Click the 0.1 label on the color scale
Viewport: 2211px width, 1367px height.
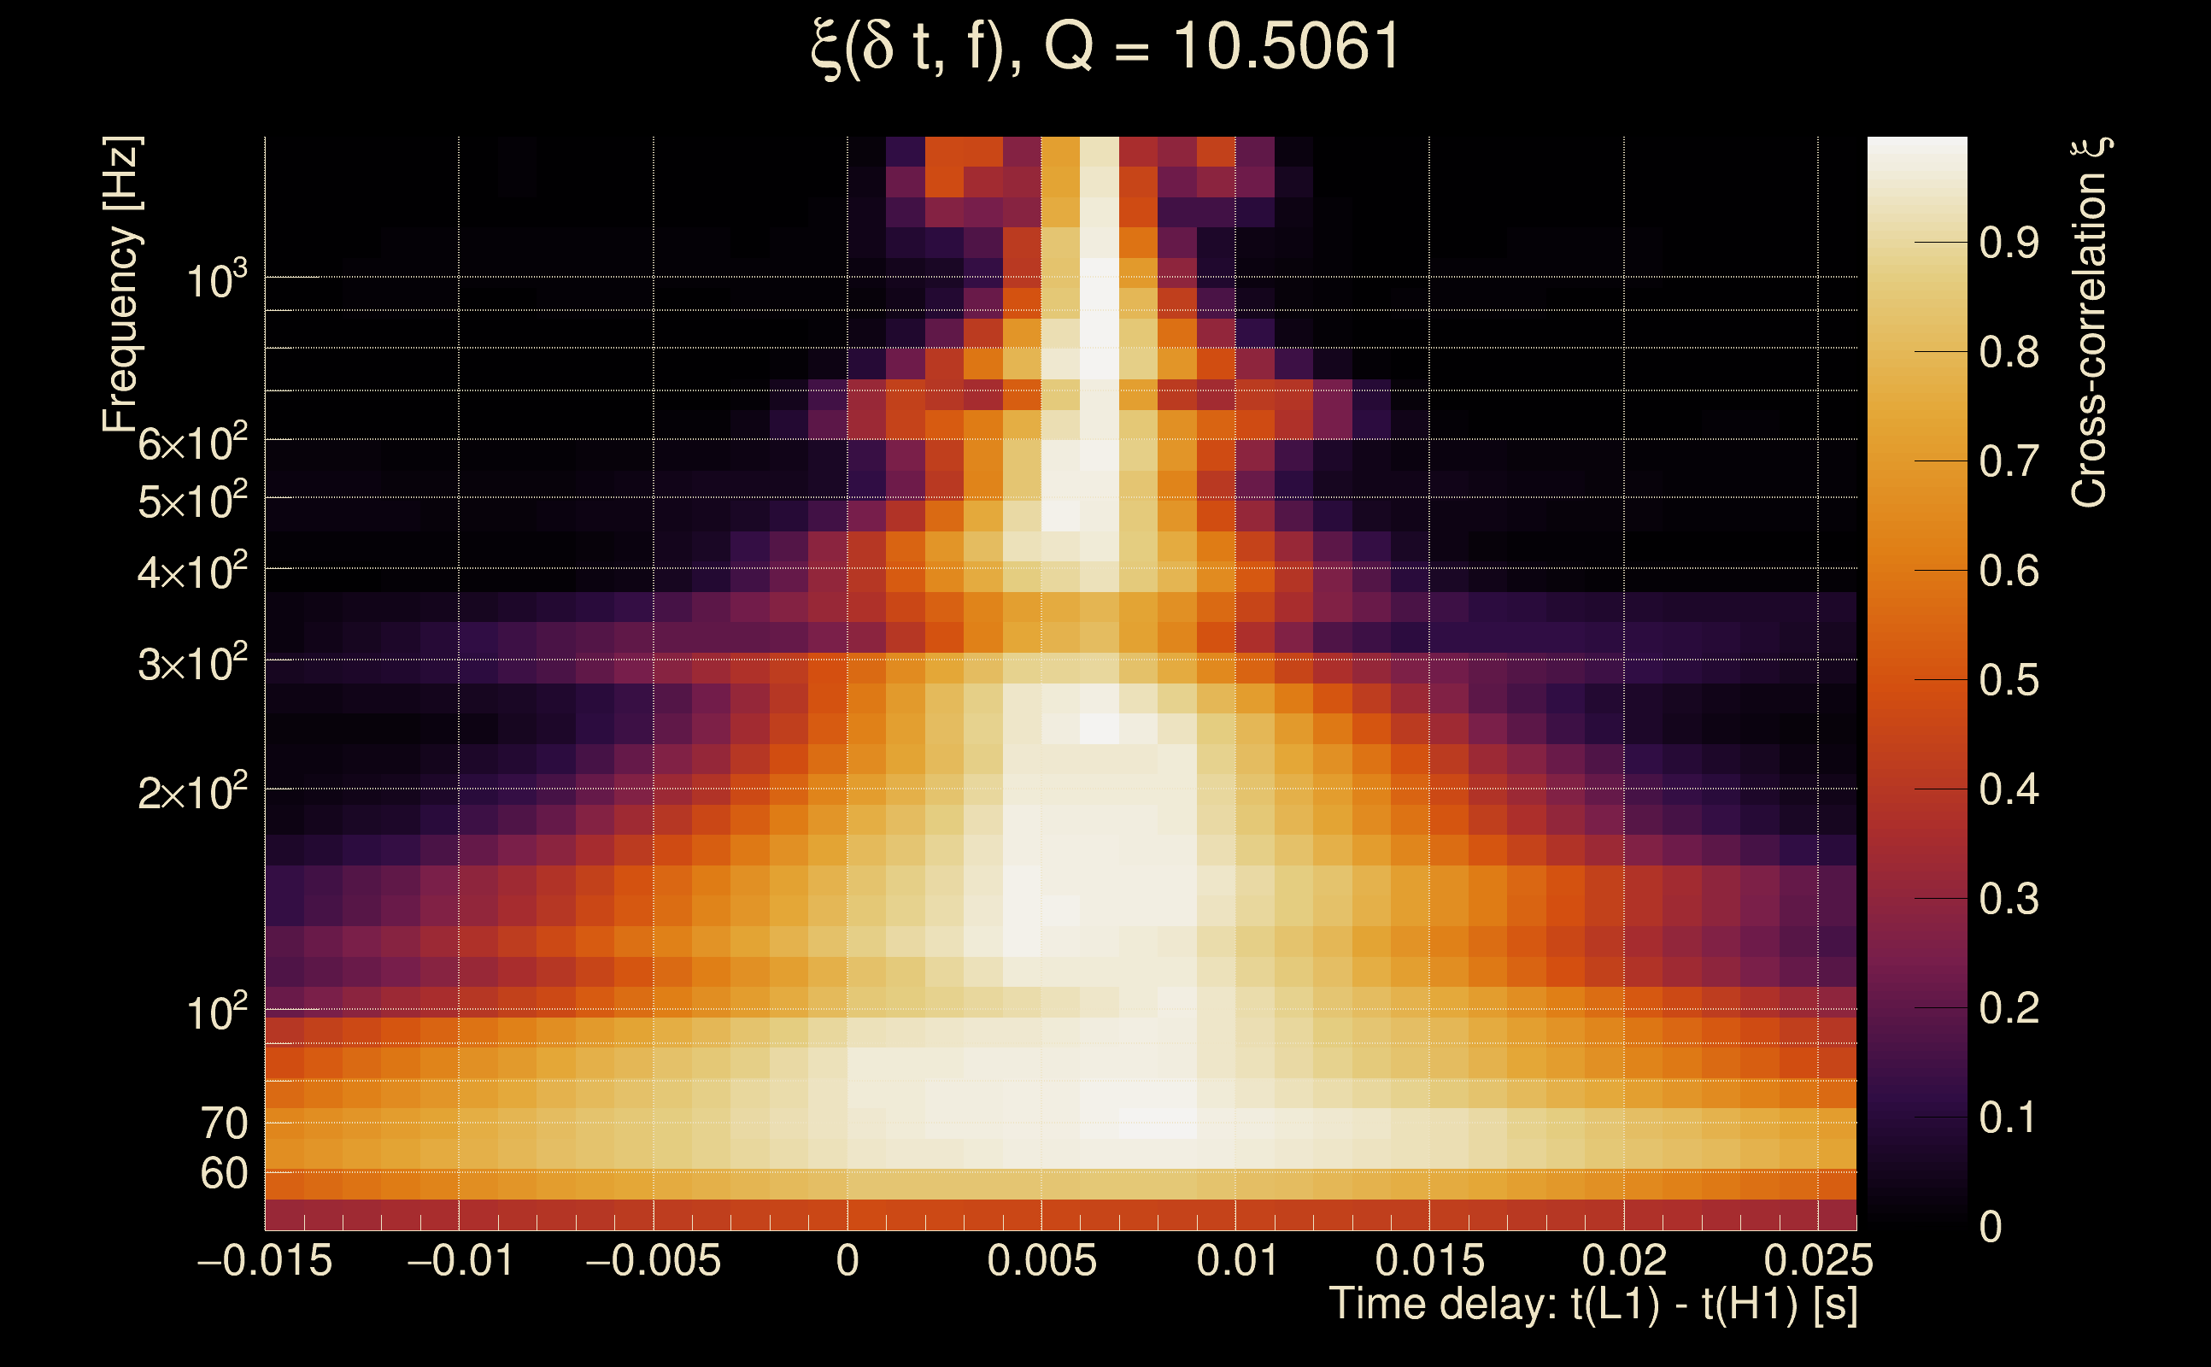coord(2009,1118)
